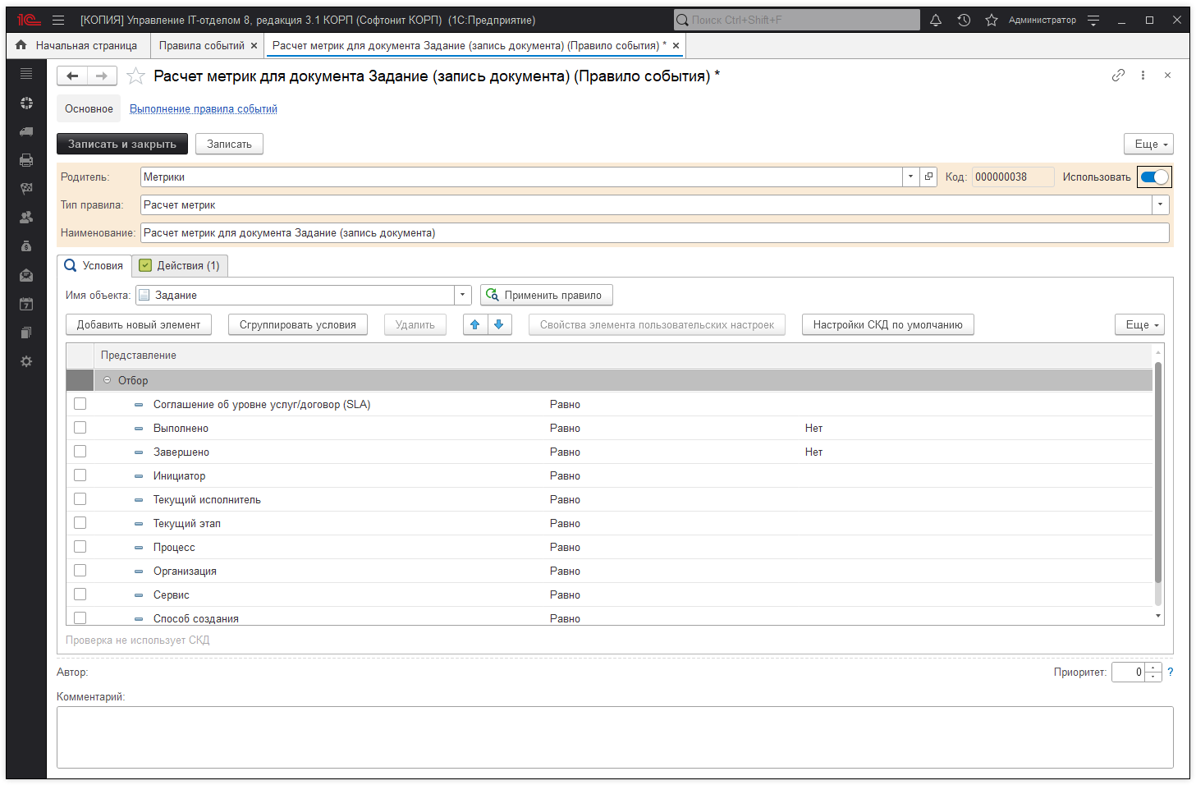The width and height of the screenshot is (1196, 785).
Task: Click the notifications bell icon
Action: click(935, 21)
